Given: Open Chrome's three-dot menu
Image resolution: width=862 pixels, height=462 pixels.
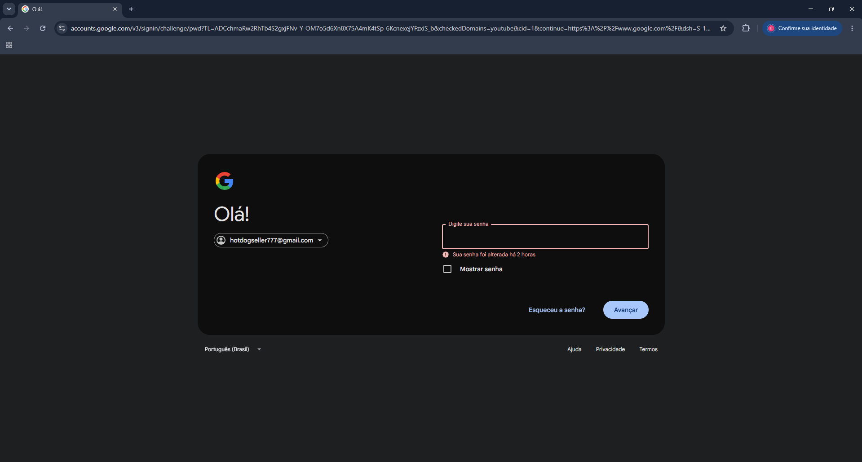Looking at the screenshot, I should tap(852, 28).
